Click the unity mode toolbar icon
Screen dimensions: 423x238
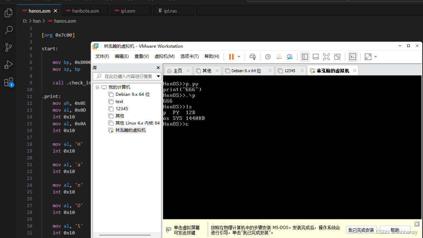[337, 57]
